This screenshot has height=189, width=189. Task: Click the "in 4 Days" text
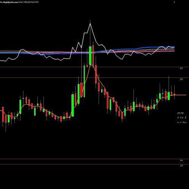click(x=182, y=122)
